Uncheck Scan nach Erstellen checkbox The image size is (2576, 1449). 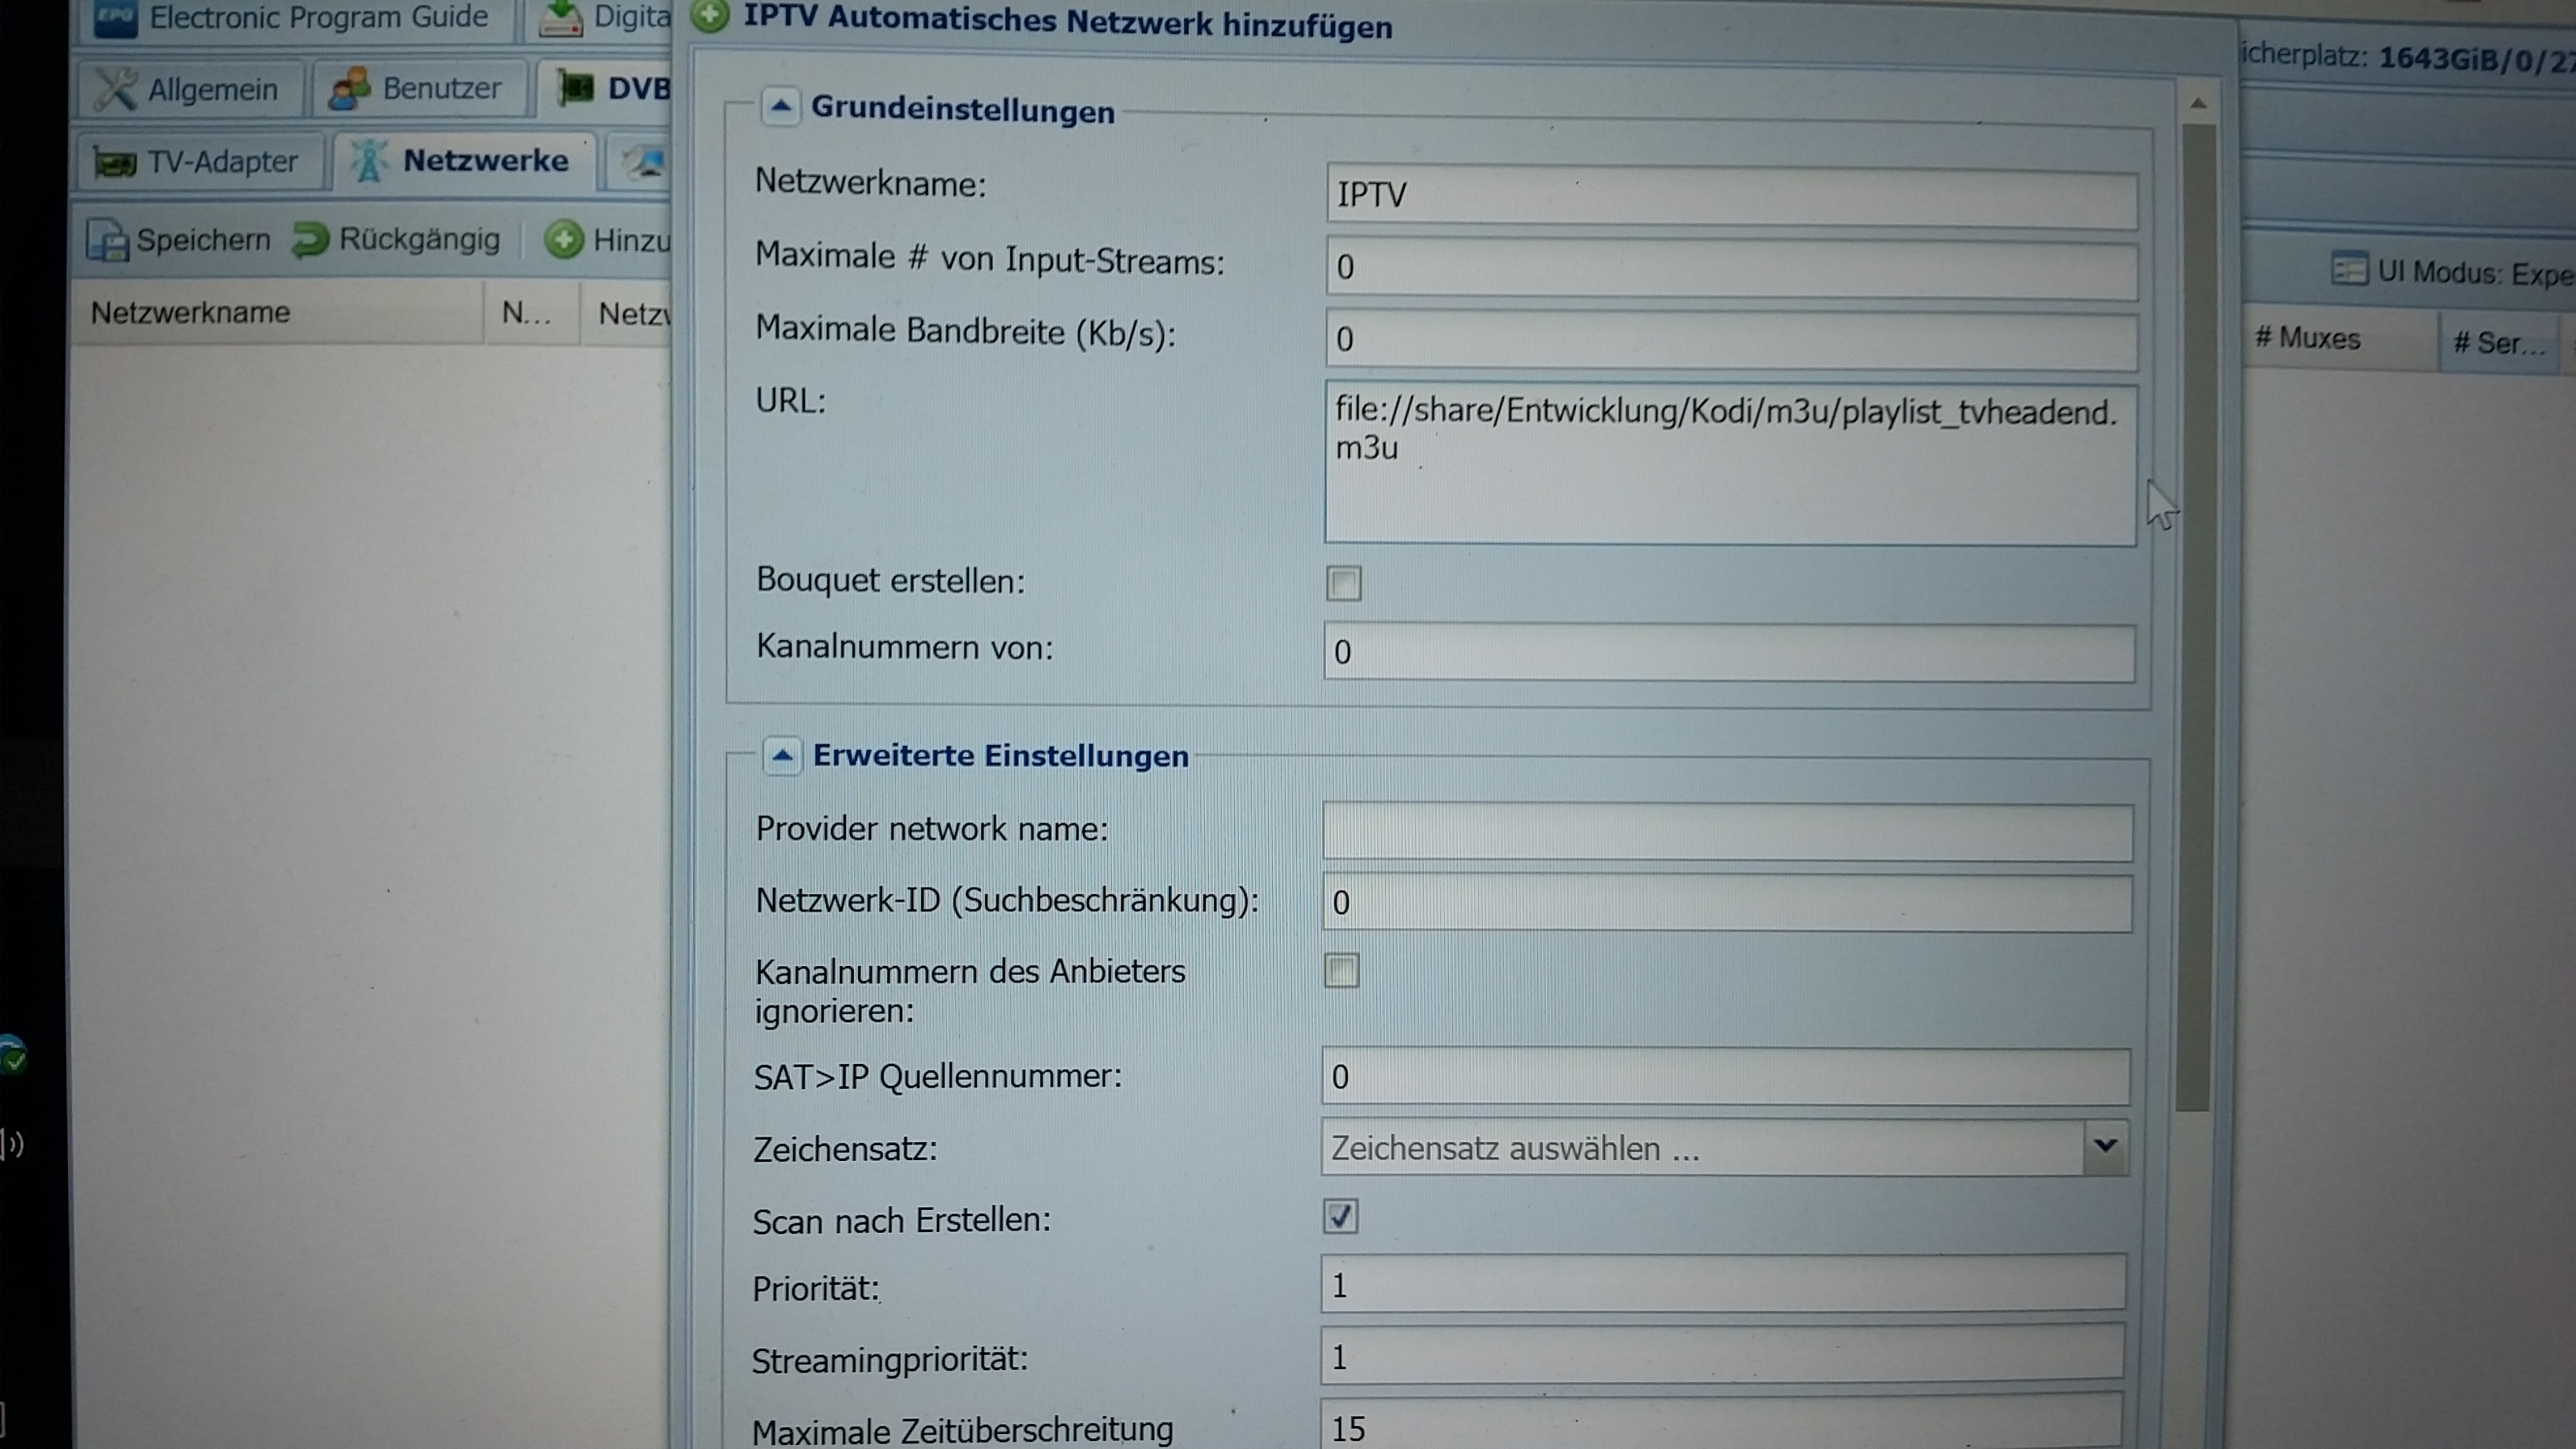point(1340,1216)
